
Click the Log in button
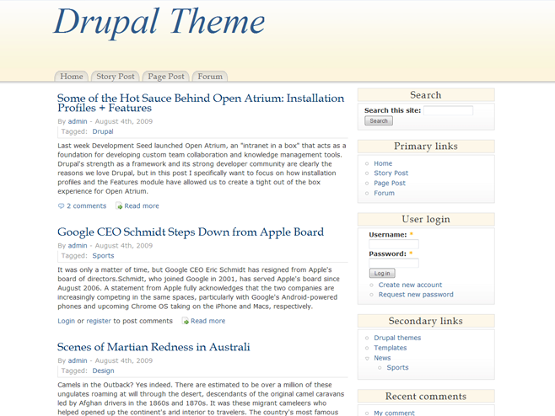click(x=382, y=274)
